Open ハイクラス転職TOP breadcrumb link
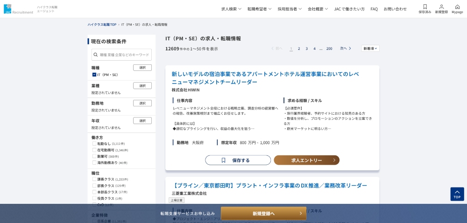Viewport: 467px width, 223px height. click(x=102, y=24)
